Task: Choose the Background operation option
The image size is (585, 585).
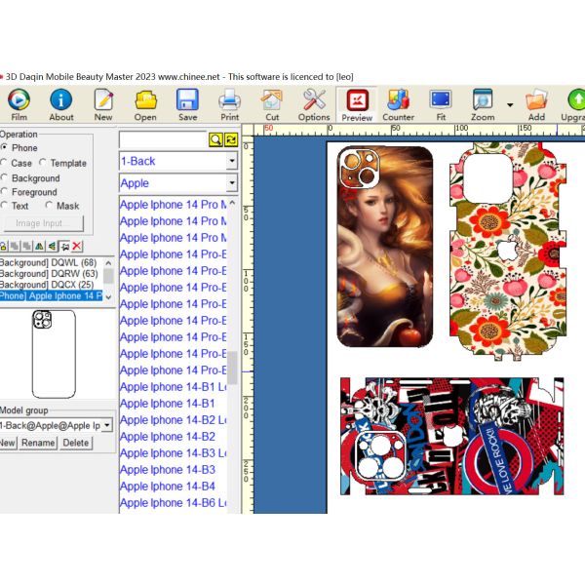Action: [x=5, y=178]
